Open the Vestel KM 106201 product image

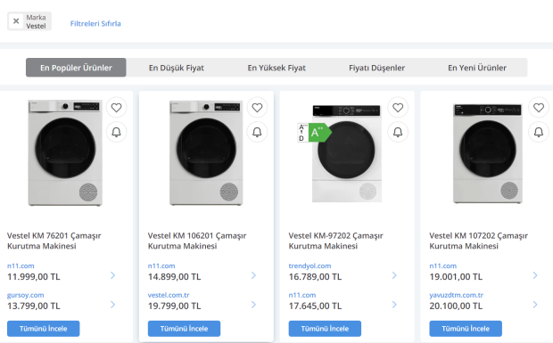[206, 152]
